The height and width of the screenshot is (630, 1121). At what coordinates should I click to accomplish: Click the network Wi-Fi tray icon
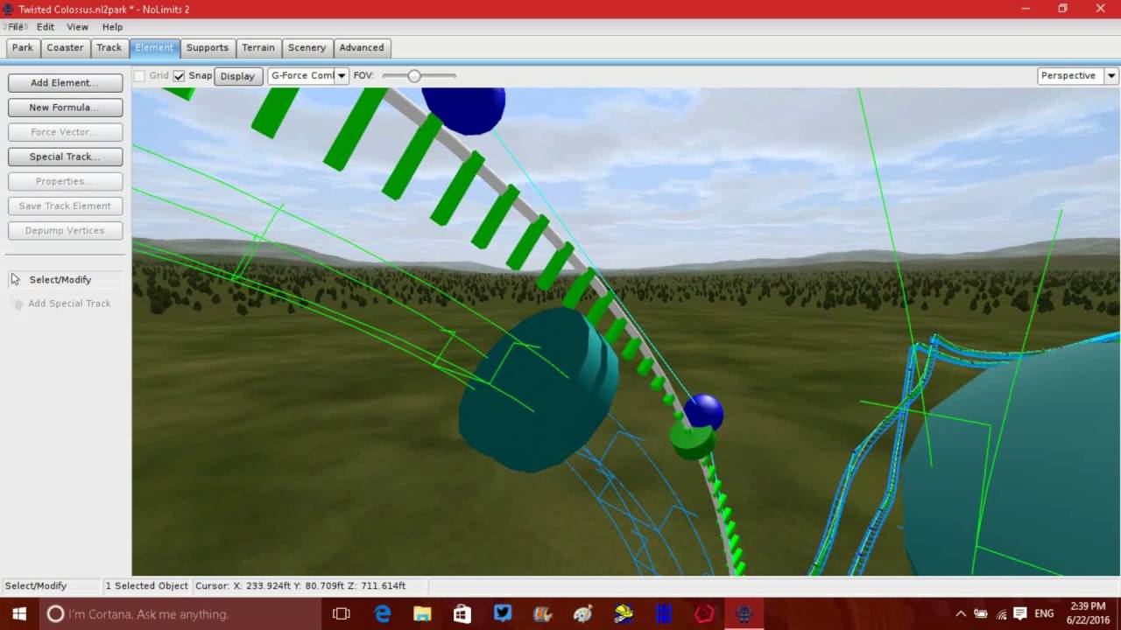pyautogui.click(x=1001, y=614)
